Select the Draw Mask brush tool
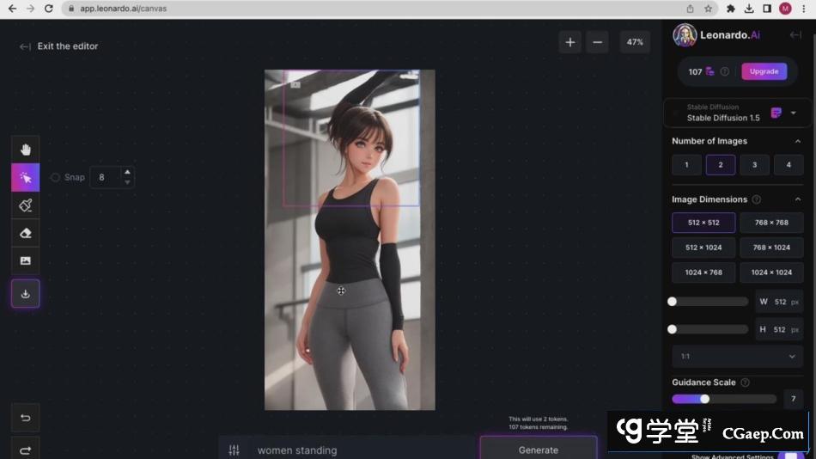This screenshot has height=459, width=816. 25,205
